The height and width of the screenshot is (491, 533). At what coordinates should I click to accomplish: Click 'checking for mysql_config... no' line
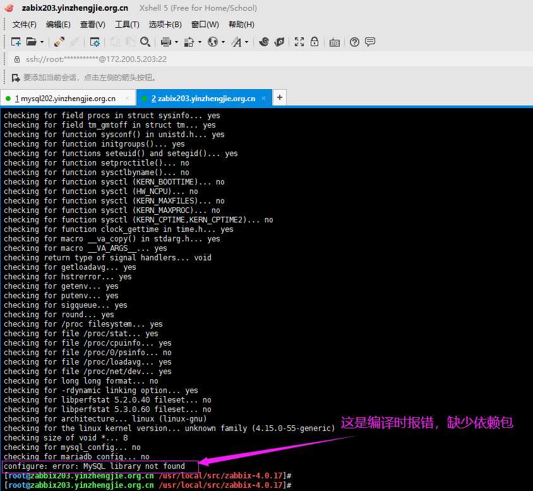pos(72,447)
